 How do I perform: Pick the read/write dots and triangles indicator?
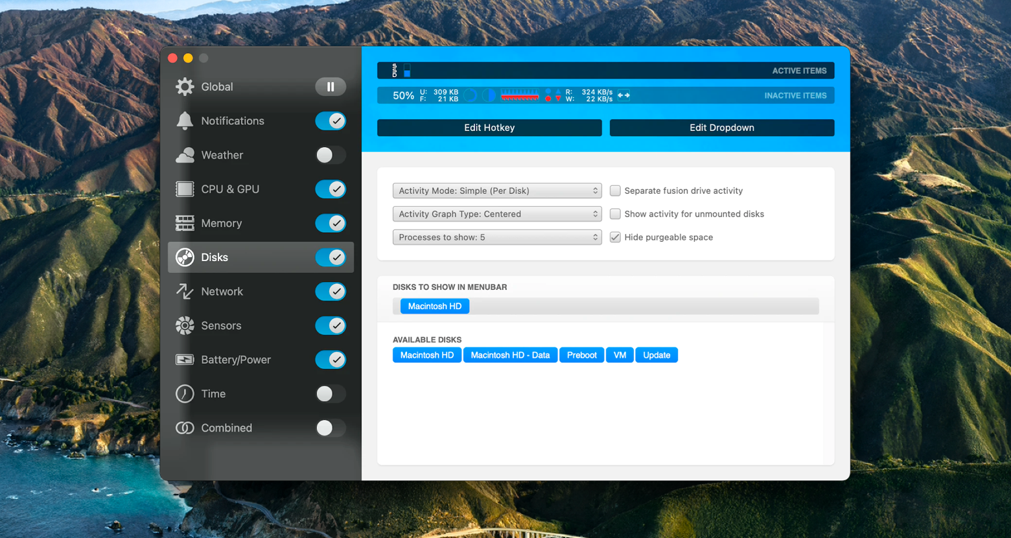pos(553,95)
